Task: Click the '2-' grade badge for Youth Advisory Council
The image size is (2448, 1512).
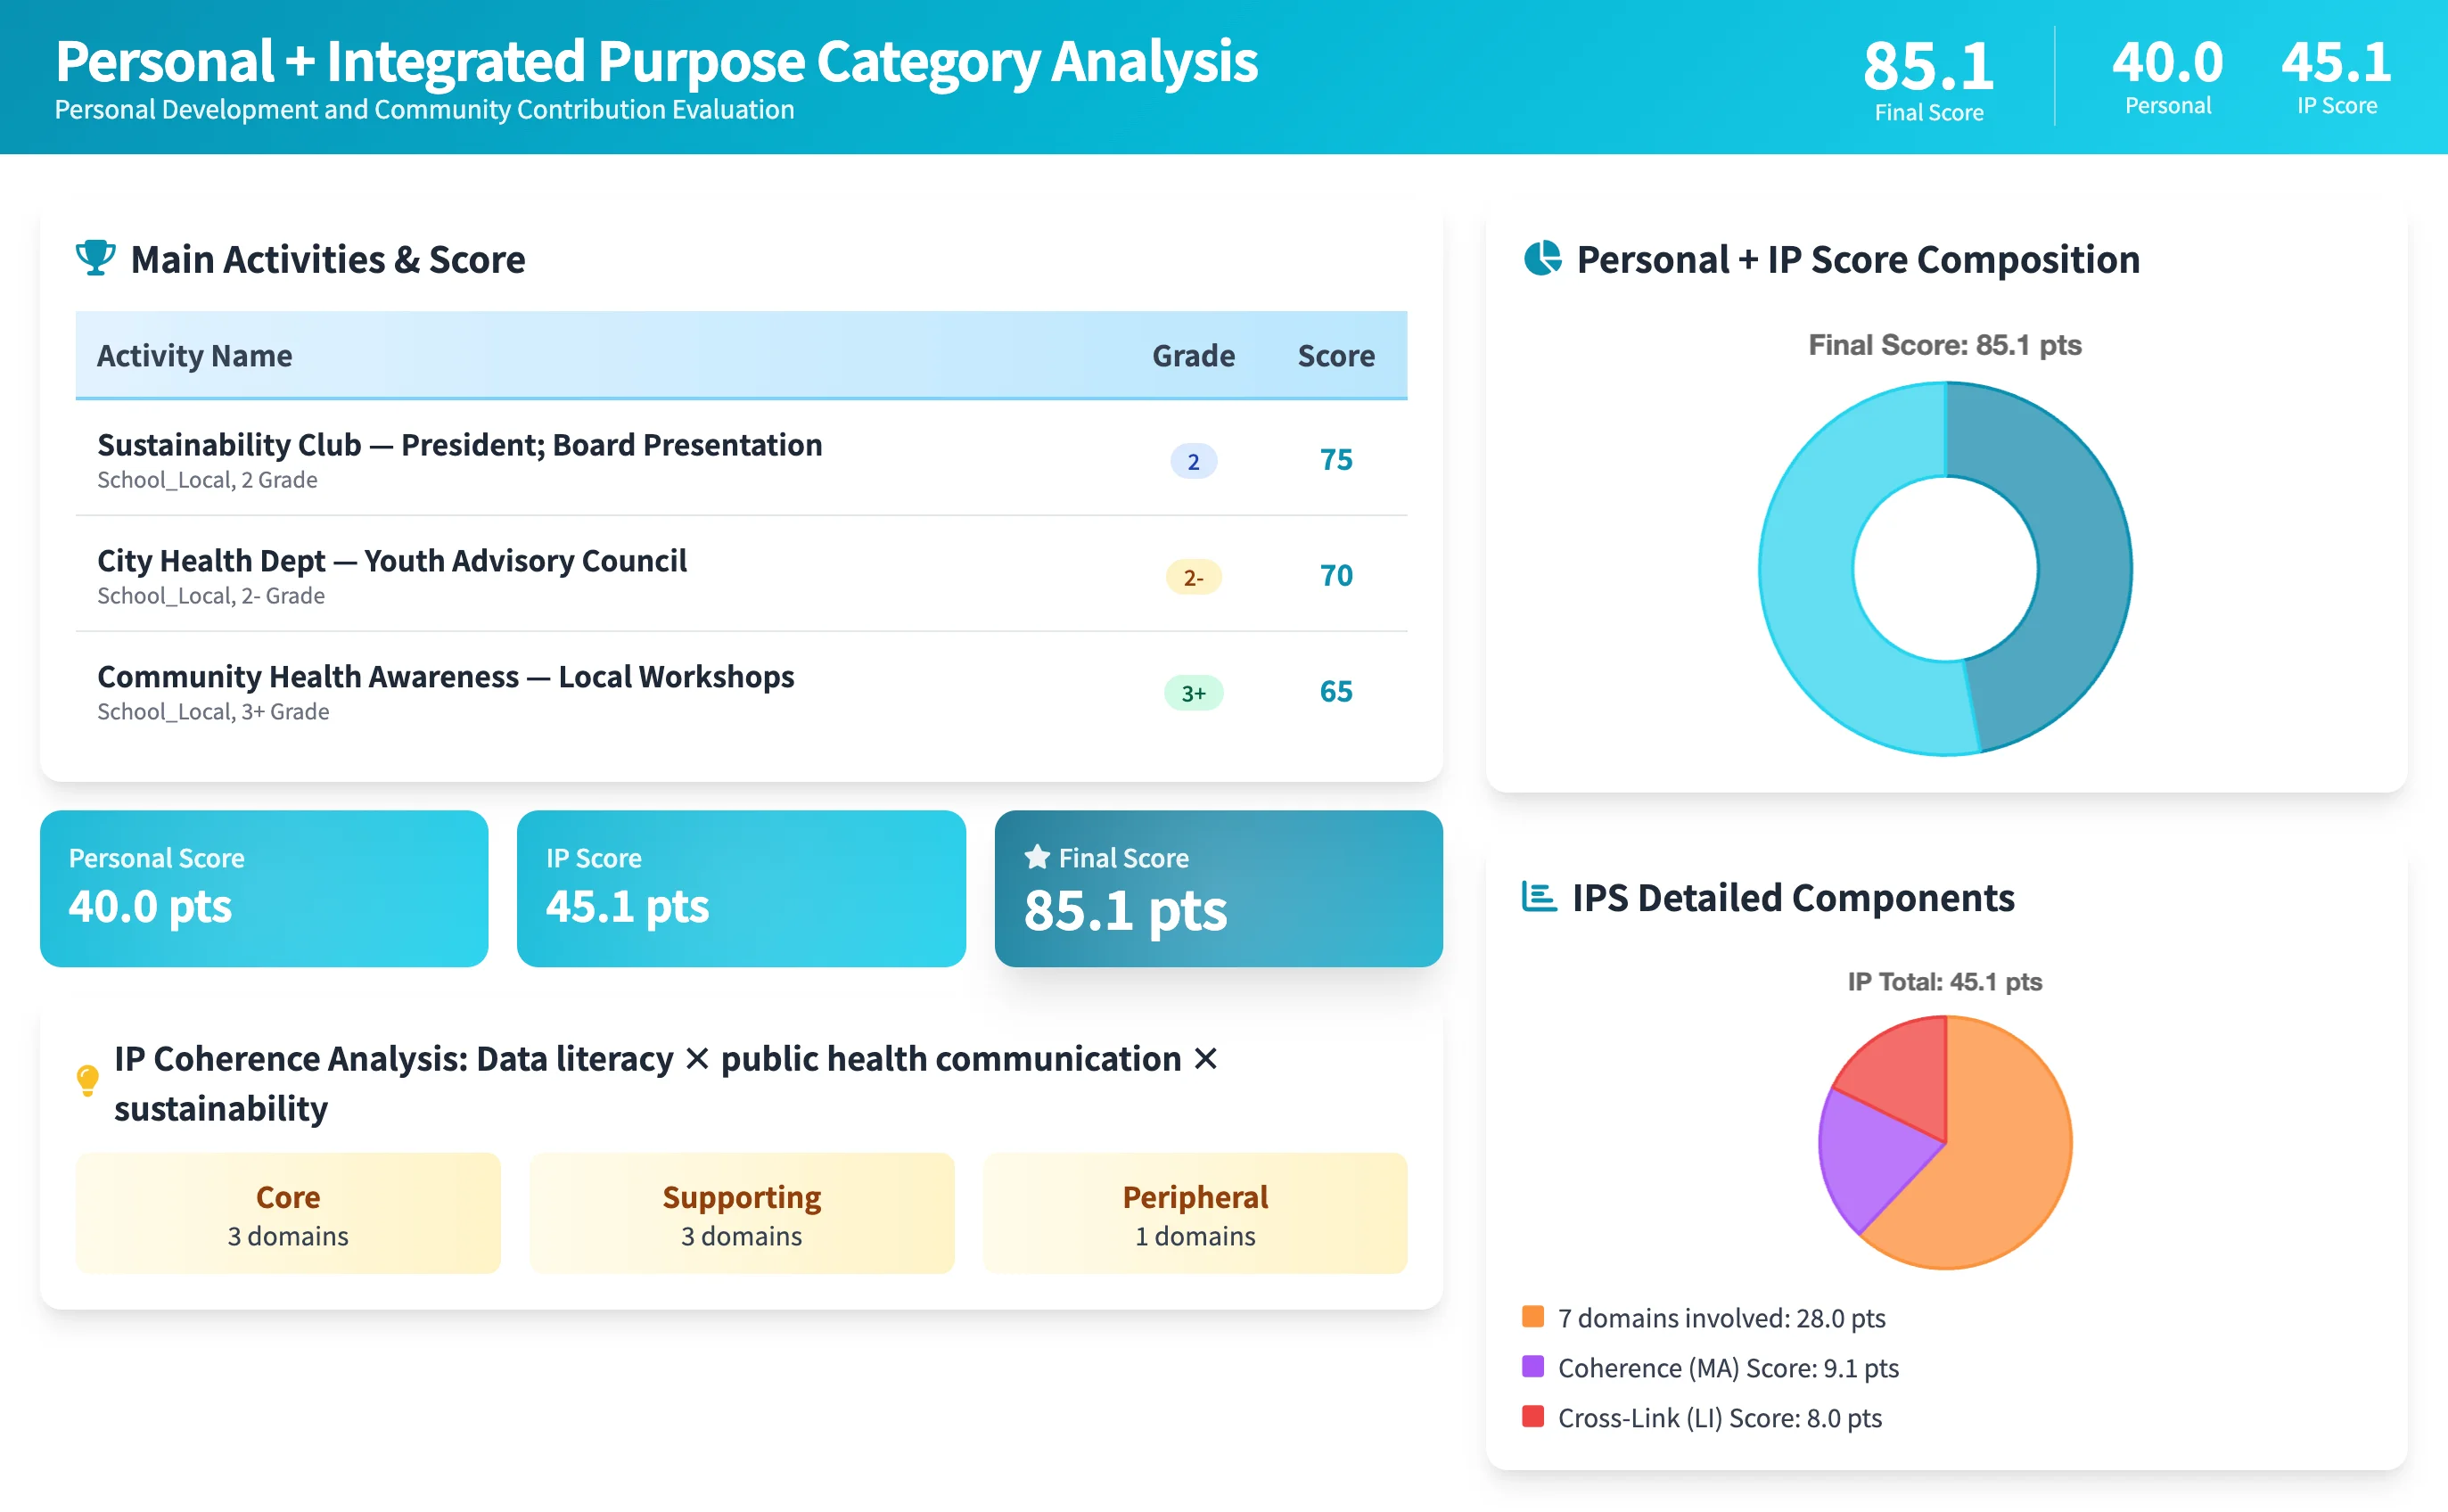Action: pos(1193,577)
